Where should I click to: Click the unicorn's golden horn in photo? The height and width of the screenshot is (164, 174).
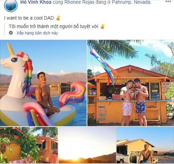click(10, 49)
